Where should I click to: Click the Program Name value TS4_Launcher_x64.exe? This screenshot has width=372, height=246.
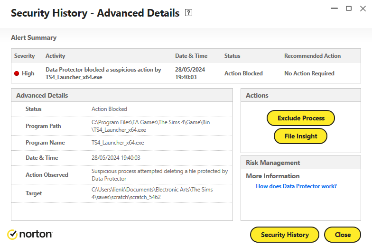point(118,143)
